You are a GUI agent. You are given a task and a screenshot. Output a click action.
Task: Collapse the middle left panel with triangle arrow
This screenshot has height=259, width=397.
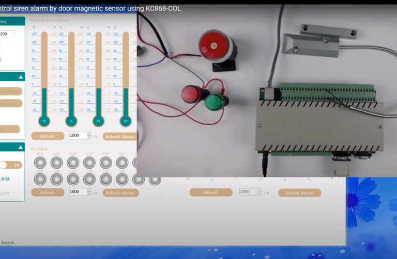click(21, 77)
